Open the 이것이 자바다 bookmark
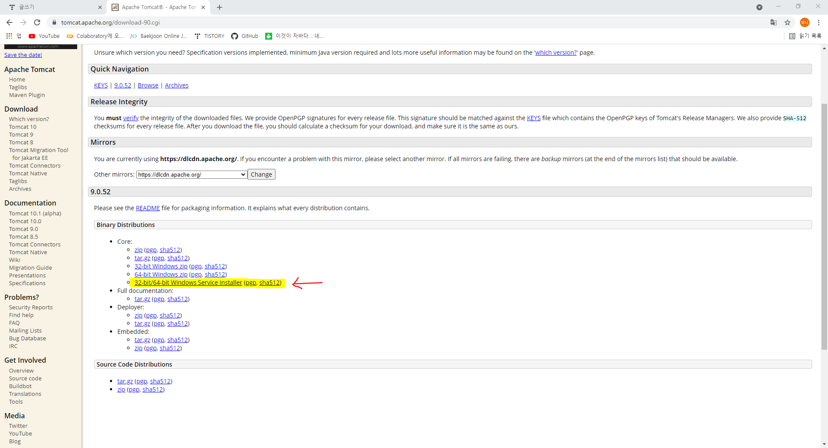828x448 pixels. pos(295,36)
